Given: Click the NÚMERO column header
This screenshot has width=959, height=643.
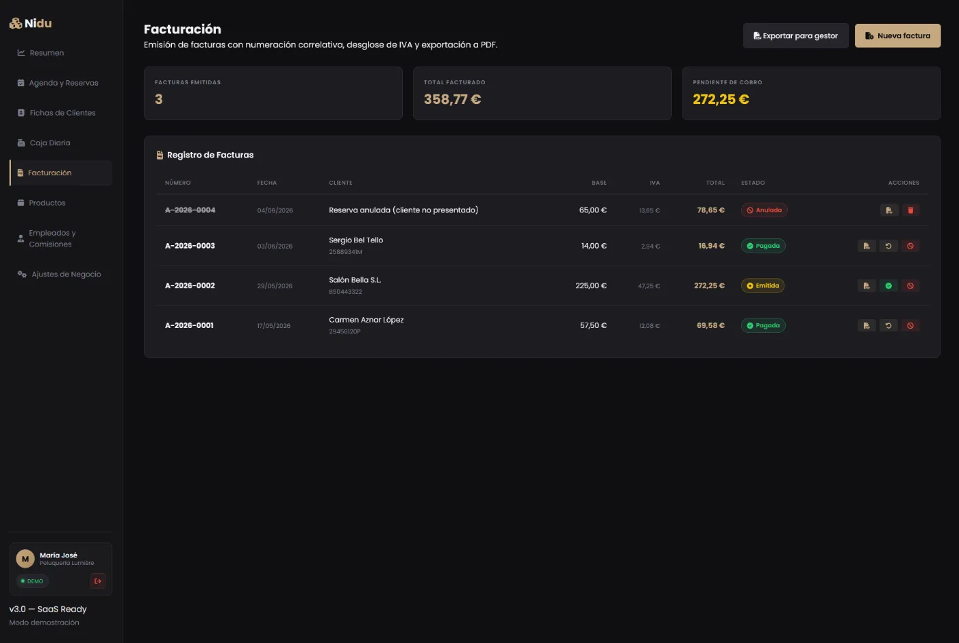Looking at the screenshot, I should (x=178, y=183).
